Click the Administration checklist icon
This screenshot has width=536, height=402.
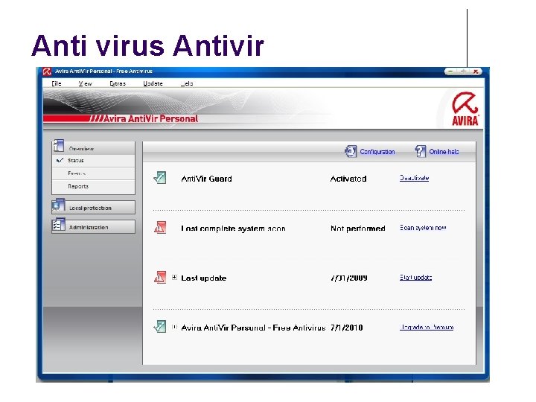(59, 225)
